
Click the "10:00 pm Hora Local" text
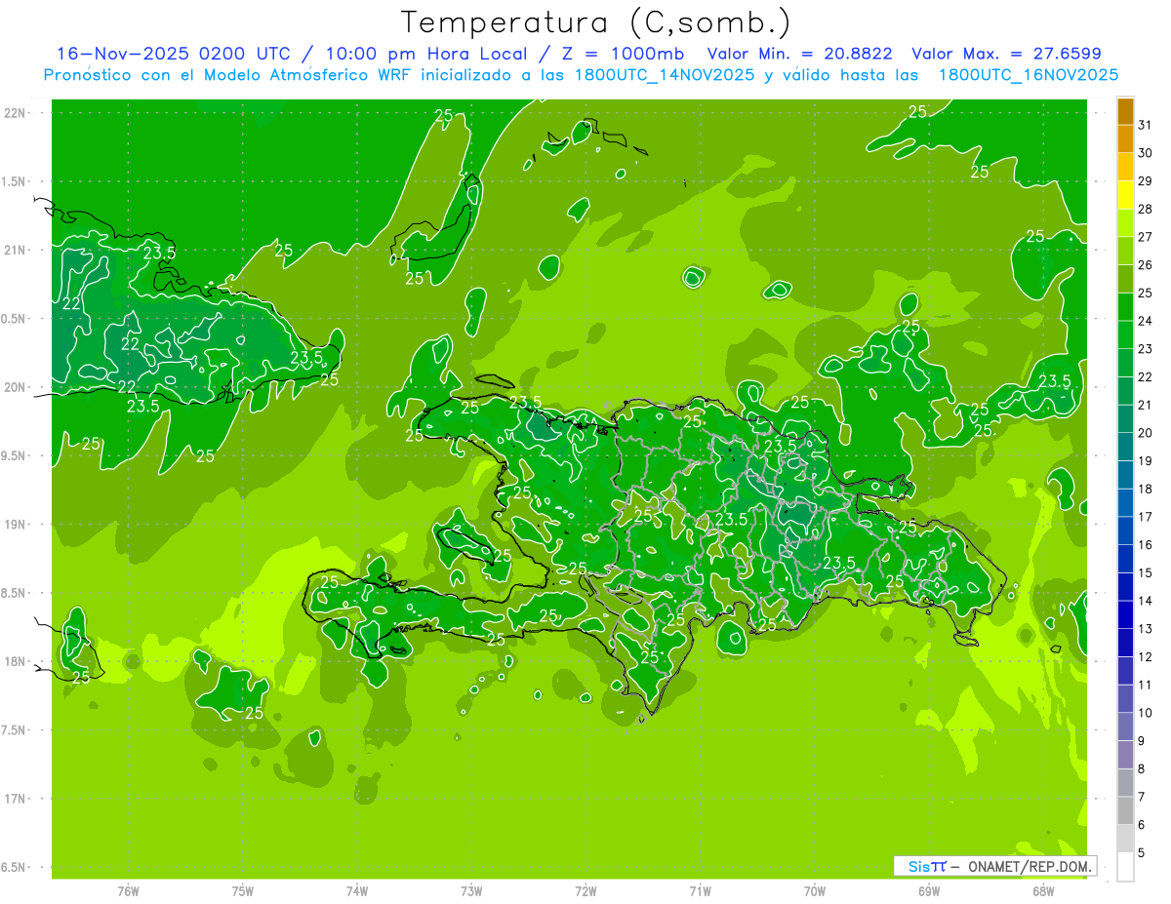click(x=427, y=54)
